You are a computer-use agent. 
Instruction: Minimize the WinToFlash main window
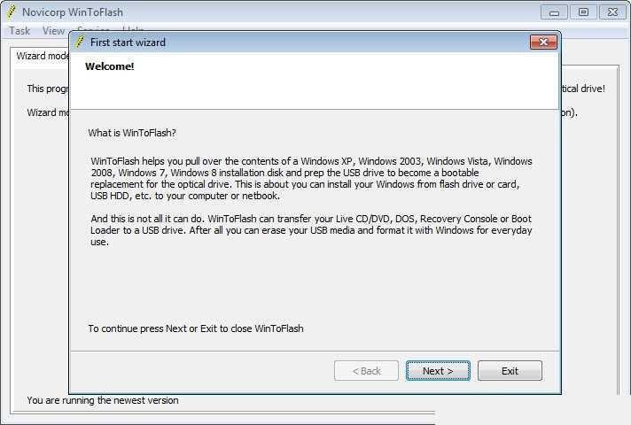pyautogui.click(x=554, y=12)
